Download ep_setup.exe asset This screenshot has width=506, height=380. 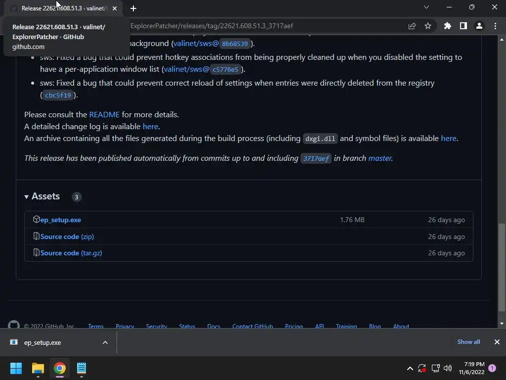pos(61,220)
